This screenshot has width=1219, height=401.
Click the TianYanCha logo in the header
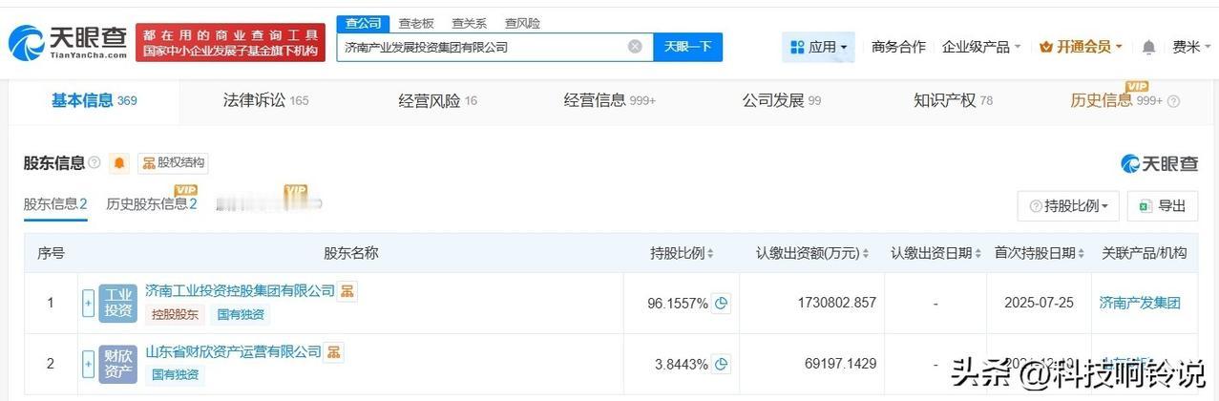pos(69,42)
